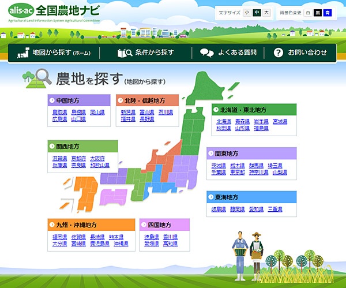Viewport: 346px width, 288px height.
Task: Click the Japan map icon in navigation bar
Action: pyautogui.click(x=24, y=53)
